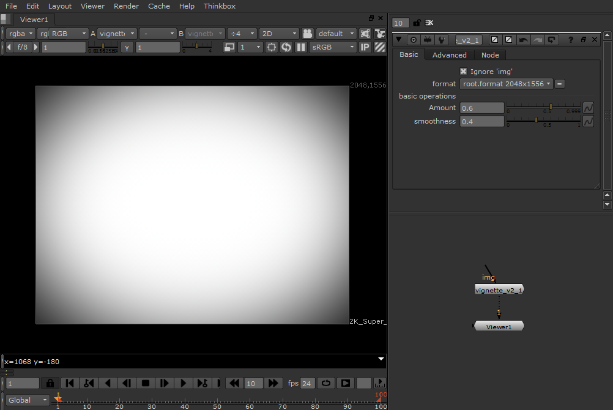This screenshot has height=410, width=613.
Task: Pause viewer updating
Action: tap(301, 47)
